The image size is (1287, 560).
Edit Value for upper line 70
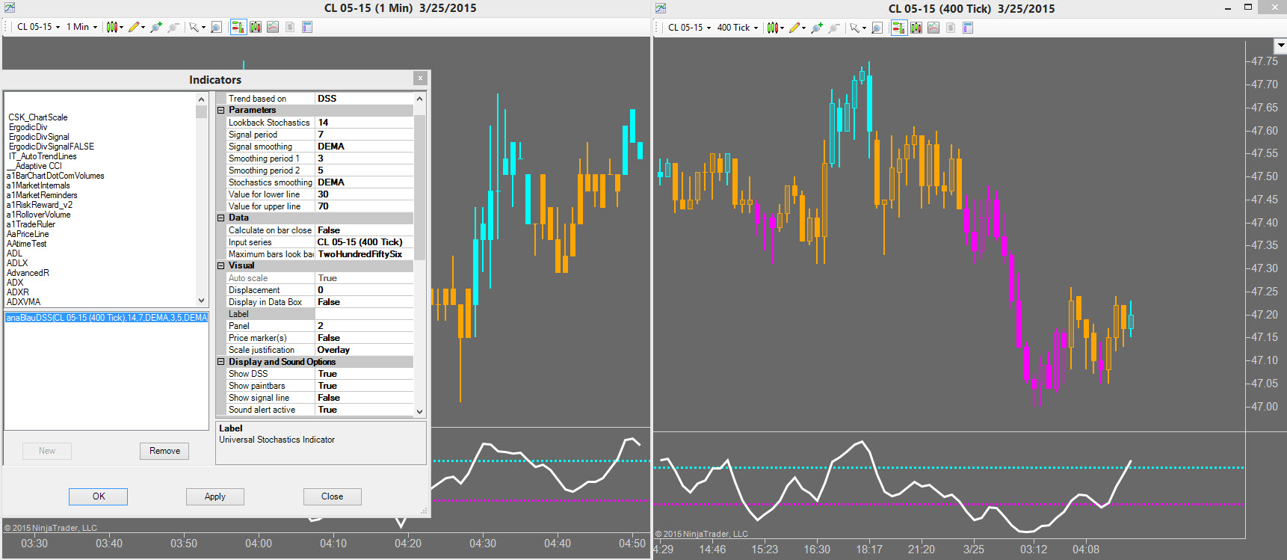pyautogui.click(x=364, y=206)
